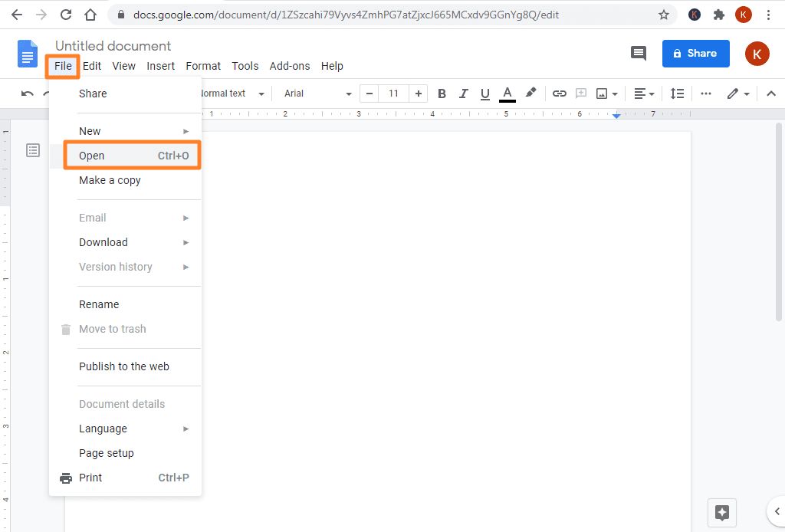Toggle italic text formatting
This screenshot has width=785, height=532.
point(463,94)
